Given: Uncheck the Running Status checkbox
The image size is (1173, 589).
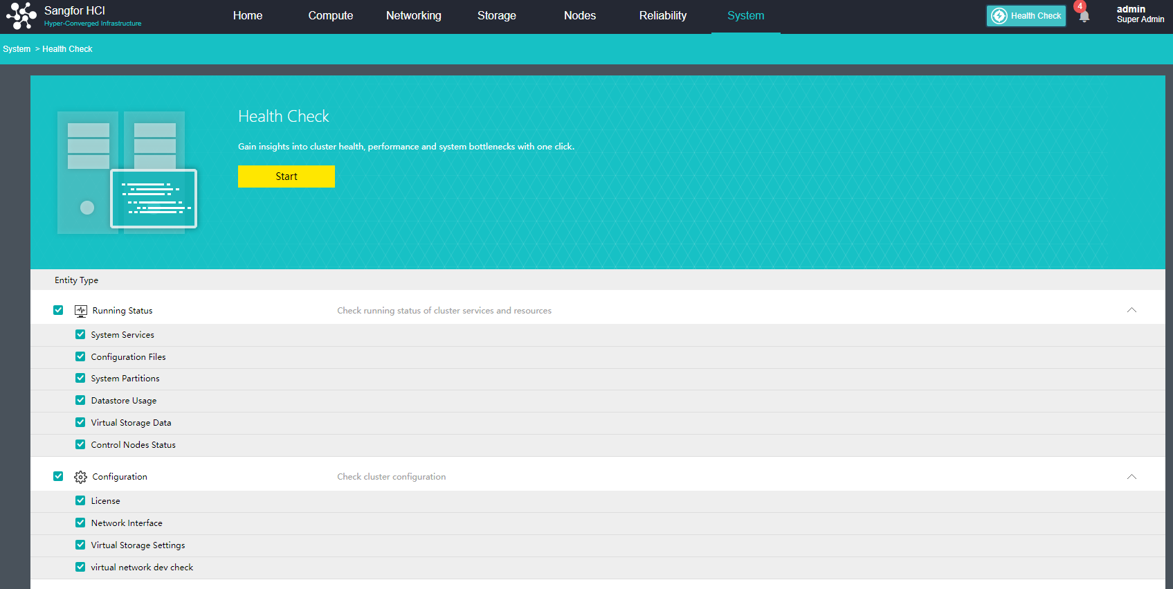Looking at the screenshot, I should [58, 310].
